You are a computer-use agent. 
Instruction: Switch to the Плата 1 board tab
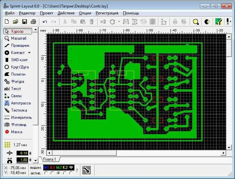[49, 159]
